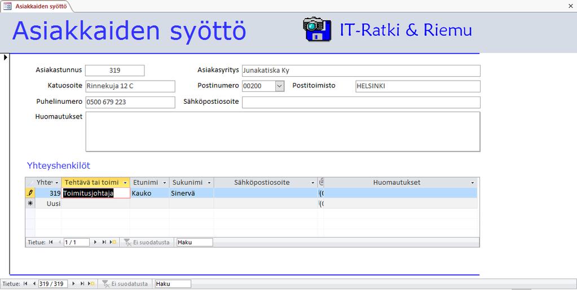Click the Yhteyshenkilöt section heading
The height and width of the screenshot is (290, 577).
pos(59,166)
